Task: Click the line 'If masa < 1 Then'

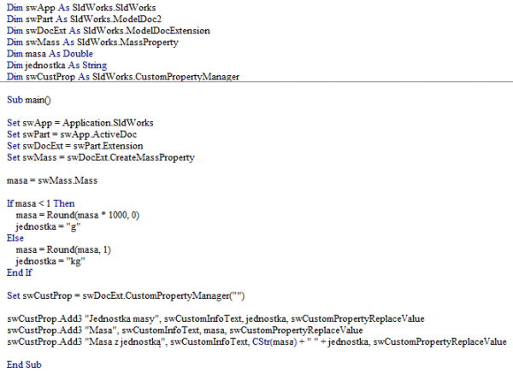Action: pyautogui.click(x=40, y=203)
